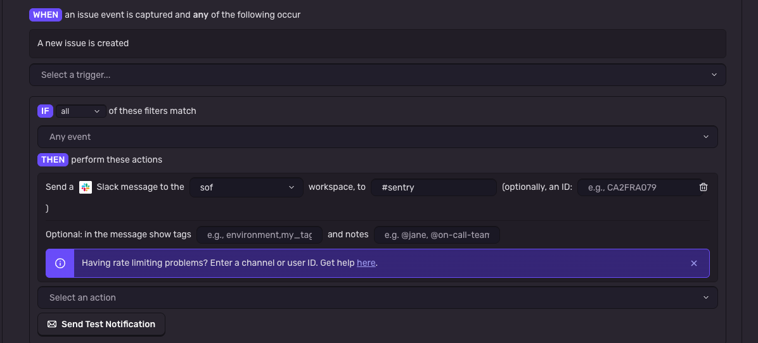Open the 'here' help link
This screenshot has width=758, height=343.
pos(366,263)
